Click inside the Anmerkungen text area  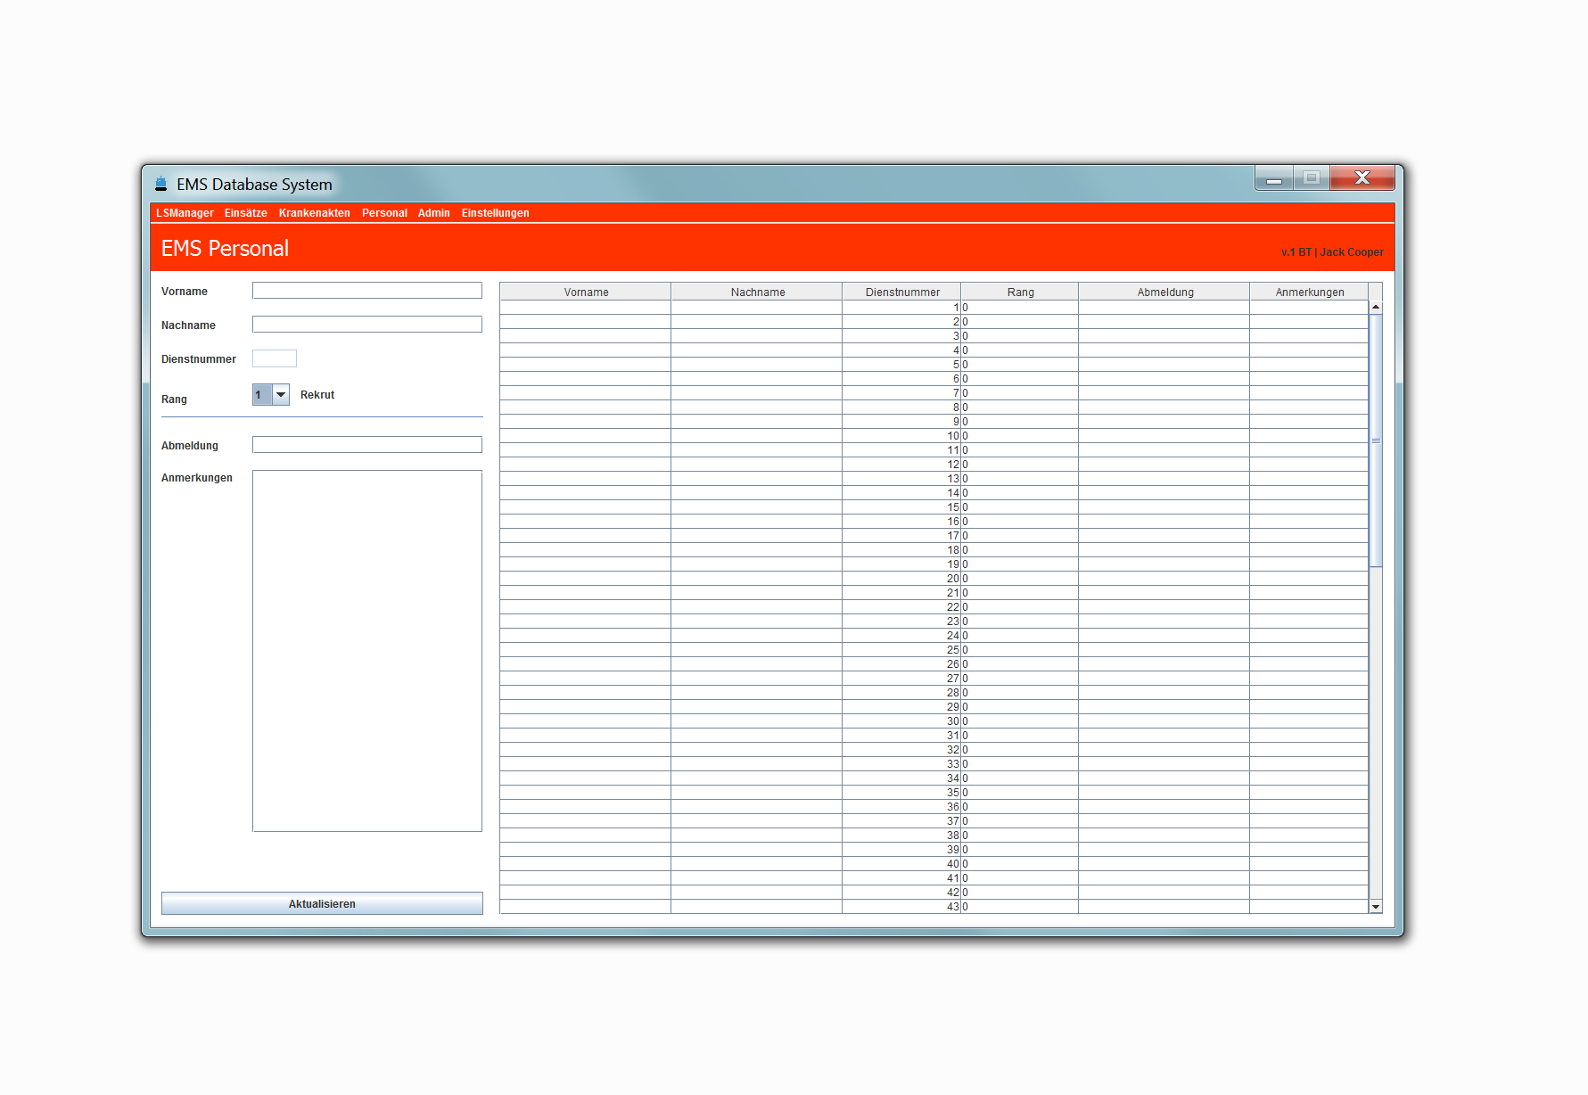[366, 650]
